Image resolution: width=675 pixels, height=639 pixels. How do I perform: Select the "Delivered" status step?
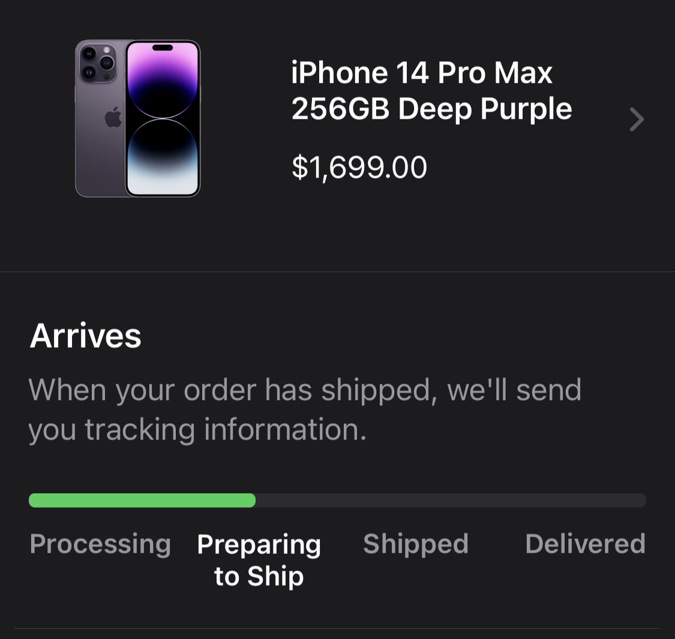(586, 544)
